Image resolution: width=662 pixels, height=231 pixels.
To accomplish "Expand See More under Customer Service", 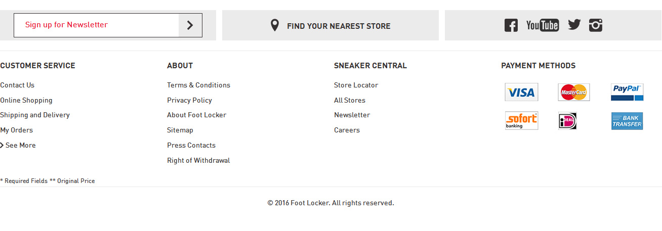I will 20,146.
